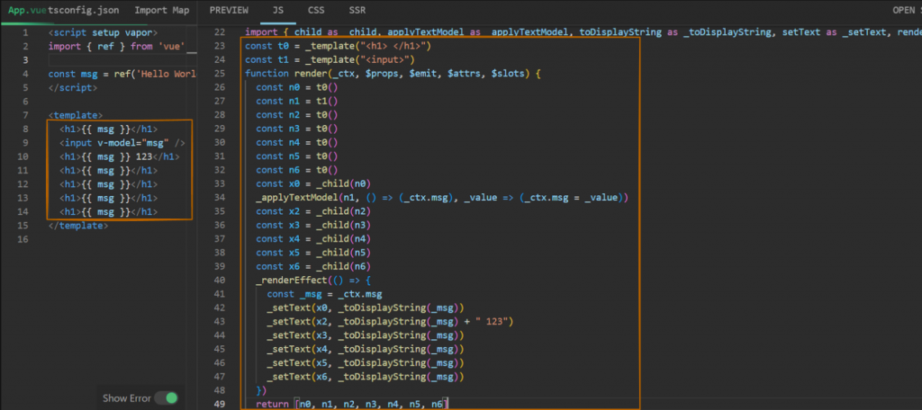Click 'const t1 = _template("<input>")' line
This screenshot has width=922, height=410.
pyautogui.click(x=330, y=60)
